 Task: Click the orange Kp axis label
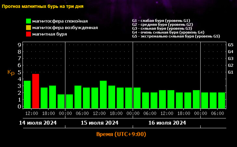point(11,72)
